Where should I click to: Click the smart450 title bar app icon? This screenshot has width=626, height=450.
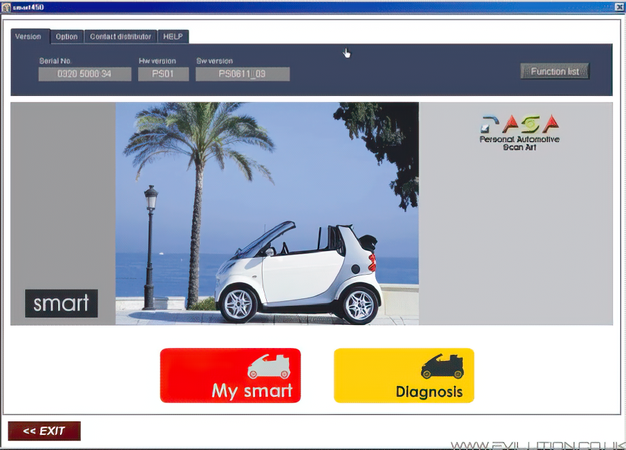(x=5, y=7)
